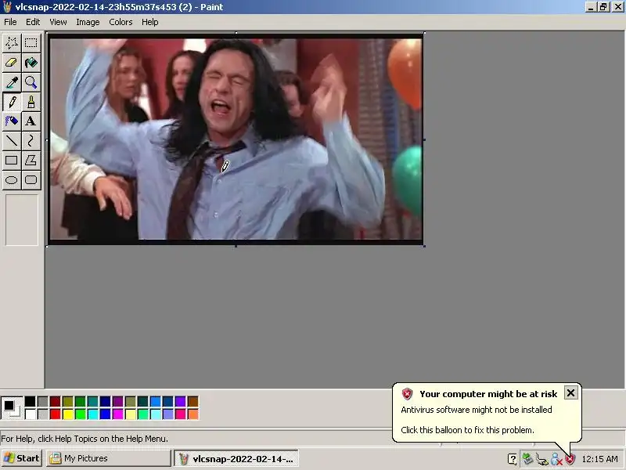Select the hot pink color swatch
The width and height of the screenshot is (626, 470).
tap(181, 414)
